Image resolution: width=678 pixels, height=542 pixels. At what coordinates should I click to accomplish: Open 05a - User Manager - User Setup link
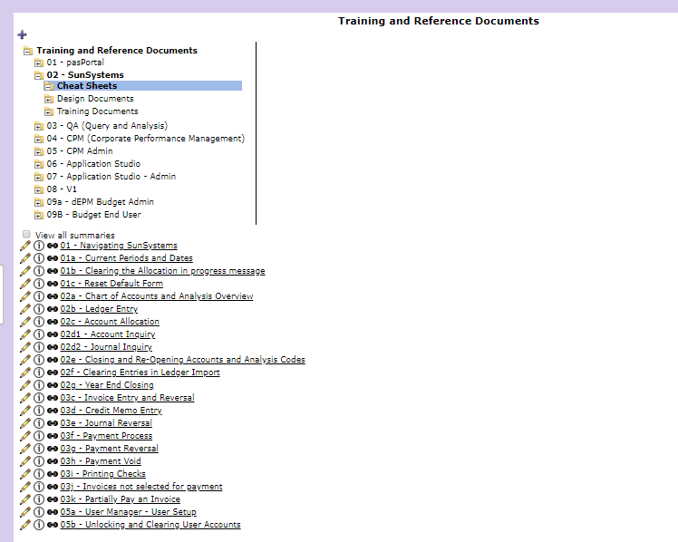129,512
